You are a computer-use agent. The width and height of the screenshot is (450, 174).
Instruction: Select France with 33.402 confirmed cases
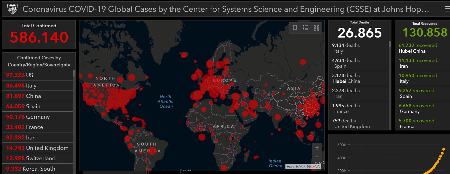point(37,127)
